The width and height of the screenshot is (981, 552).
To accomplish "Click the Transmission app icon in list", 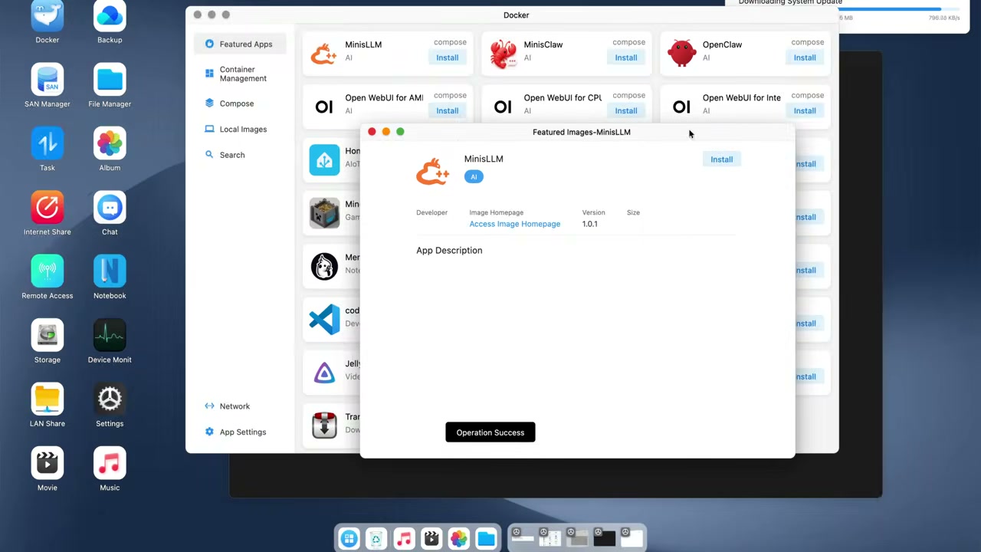I will (324, 426).
